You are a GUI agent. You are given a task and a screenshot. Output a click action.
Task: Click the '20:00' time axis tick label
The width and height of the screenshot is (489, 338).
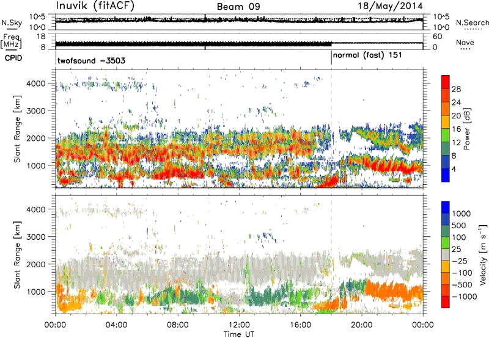361,325
